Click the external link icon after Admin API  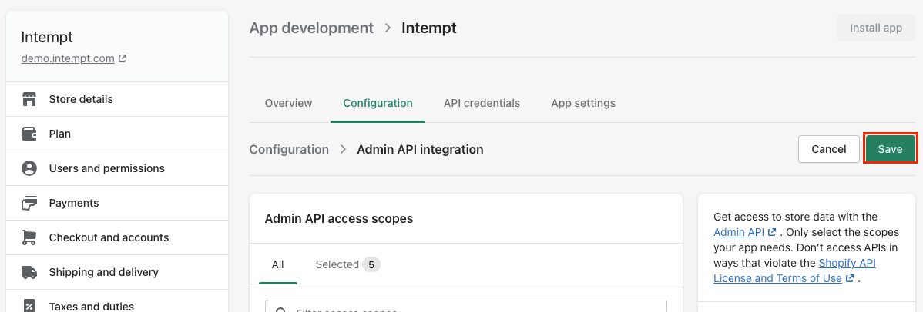[x=772, y=232]
